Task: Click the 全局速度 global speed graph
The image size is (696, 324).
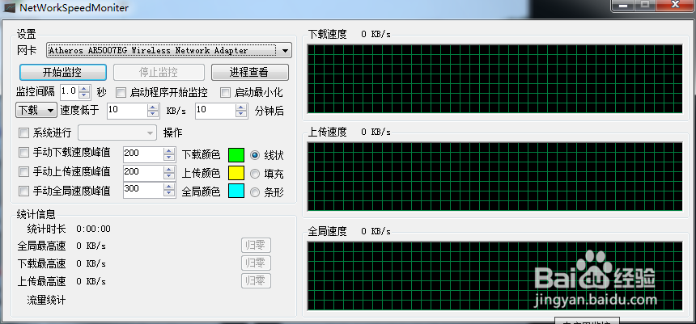Action: coord(494,276)
